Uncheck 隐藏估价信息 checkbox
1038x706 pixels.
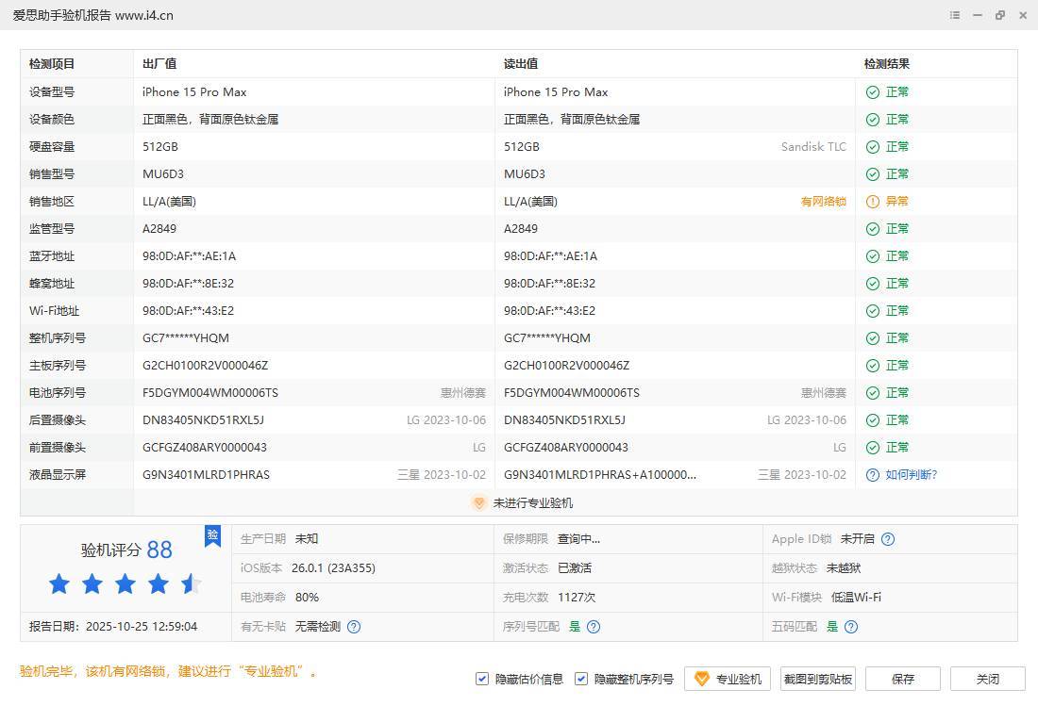tap(482, 679)
